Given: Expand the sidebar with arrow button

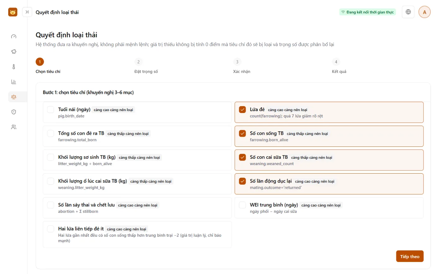Looking at the screenshot, I should pos(27,12).
